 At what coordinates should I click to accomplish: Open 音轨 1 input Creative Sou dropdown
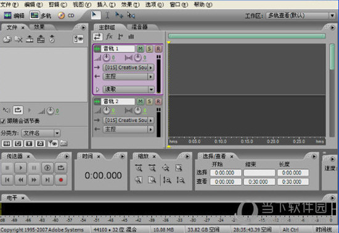point(128,68)
